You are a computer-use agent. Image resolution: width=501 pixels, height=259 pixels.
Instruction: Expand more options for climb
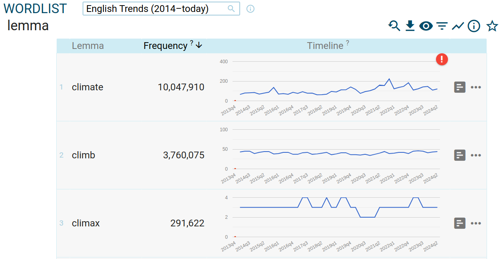click(x=476, y=155)
